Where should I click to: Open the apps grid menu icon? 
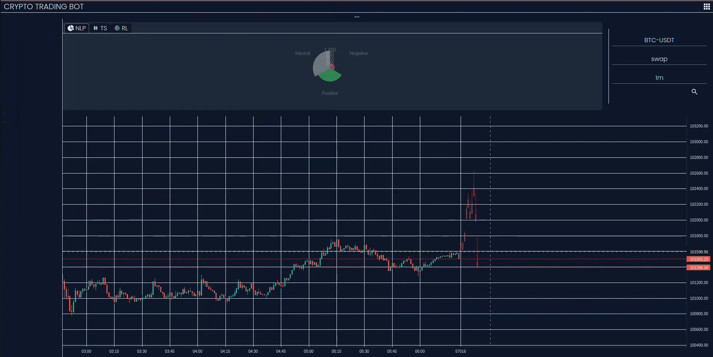point(706,7)
